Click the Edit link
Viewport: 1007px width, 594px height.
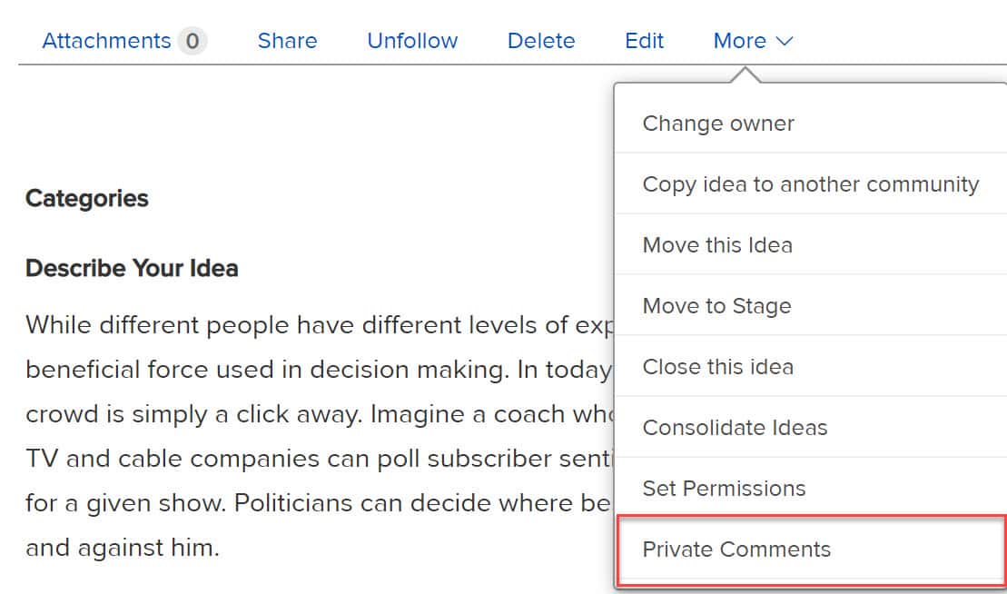(644, 41)
